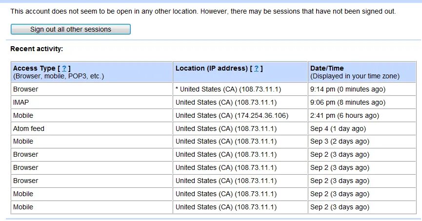Click the Browser cell in the first row

(x=25, y=89)
